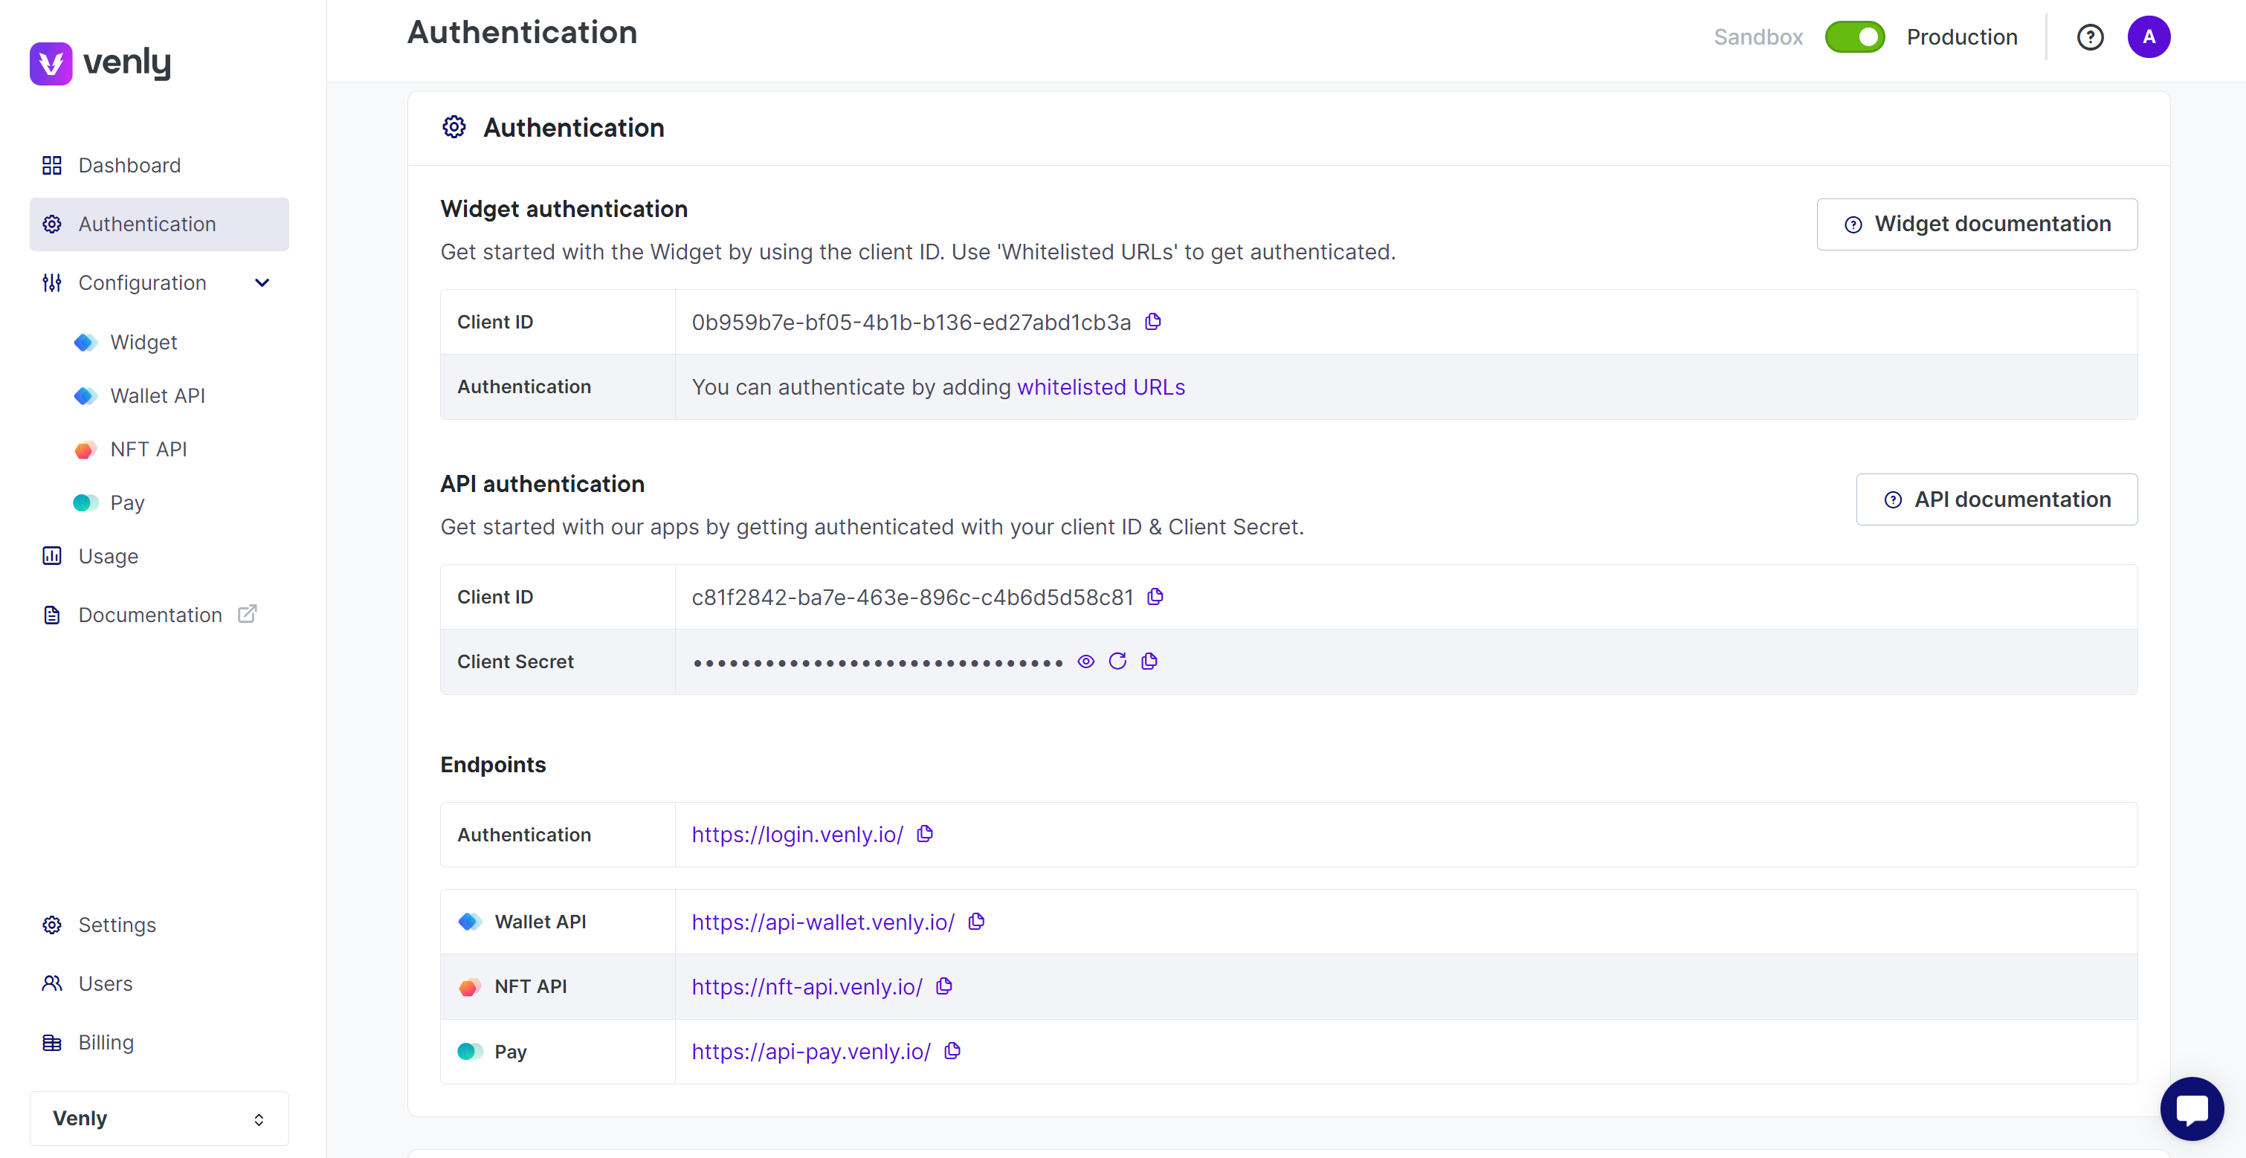Click the gear icon in Authentication card header
The height and width of the screenshot is (1158, 2246).
coord(454,127)
